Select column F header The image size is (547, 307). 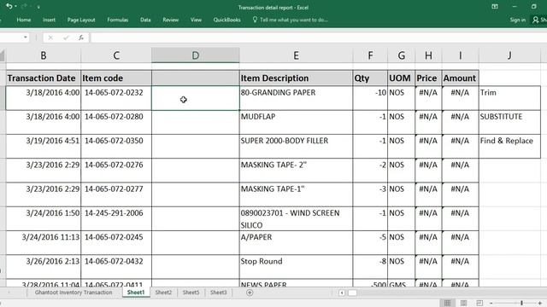tap(370, 55)
